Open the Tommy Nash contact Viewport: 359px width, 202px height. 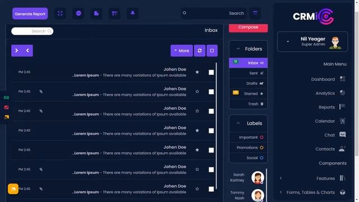[x=247, y=195]
